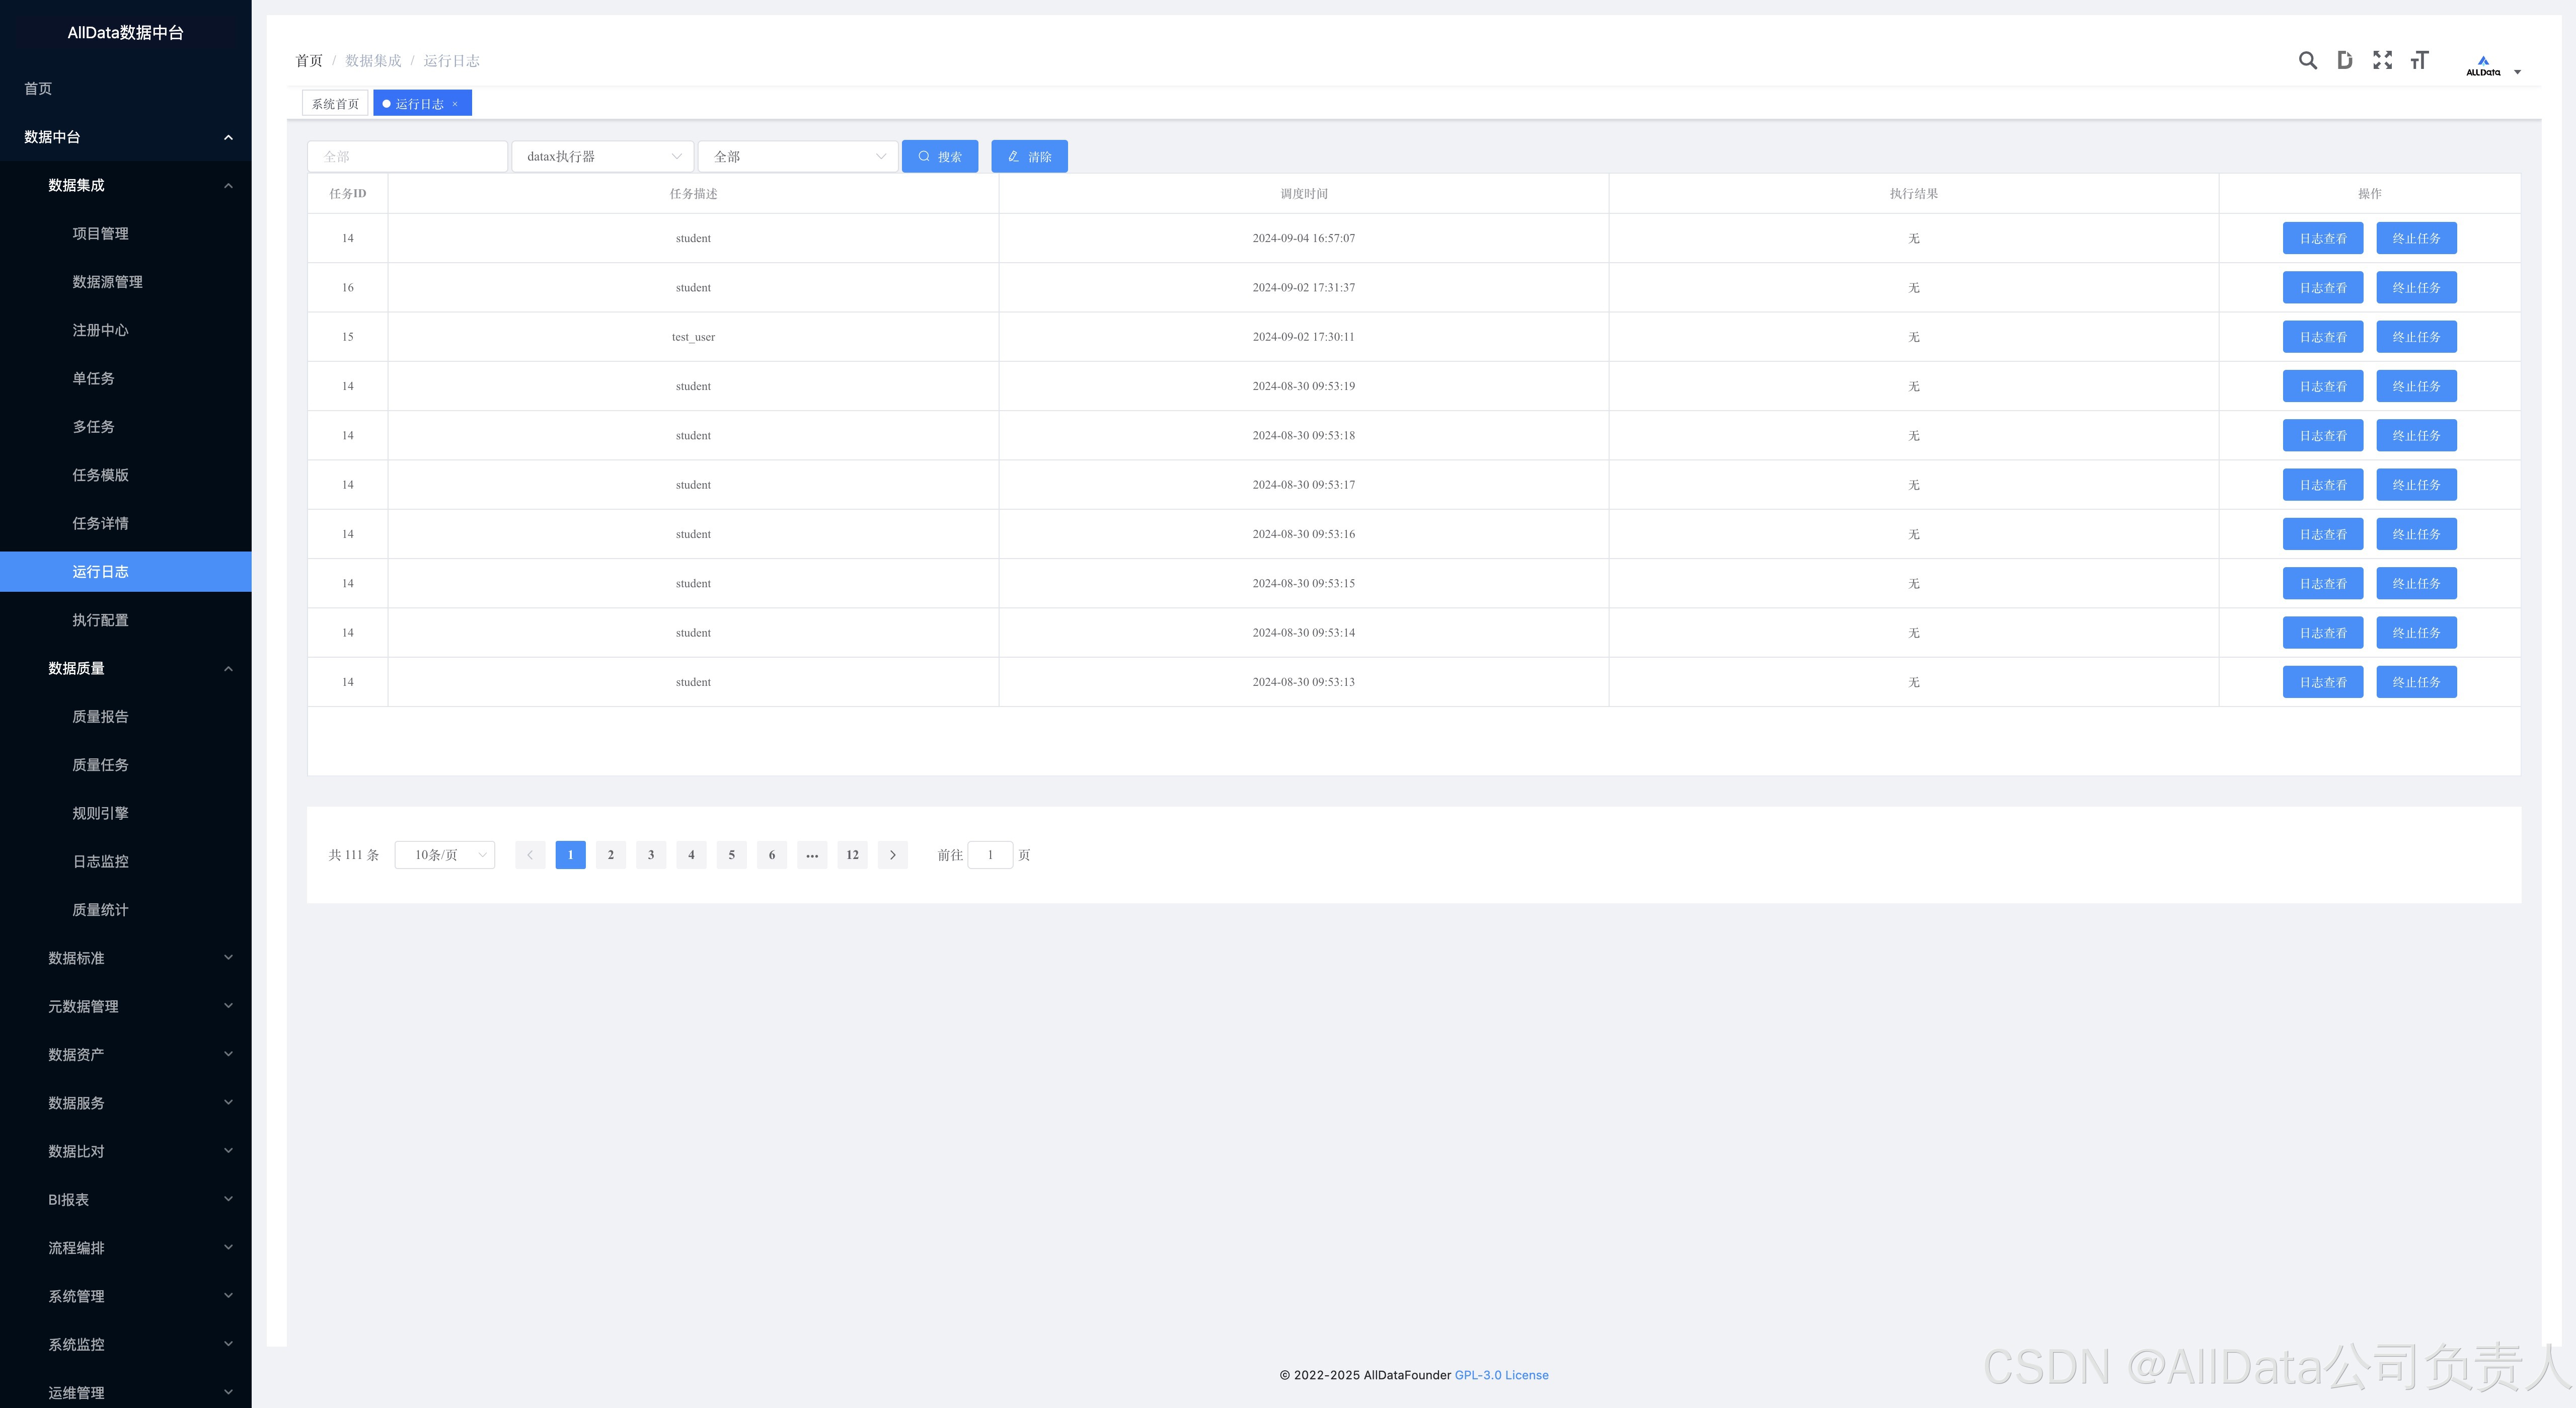
Task: Toggle fullscreen mode icon
Action: [2382, 61]
